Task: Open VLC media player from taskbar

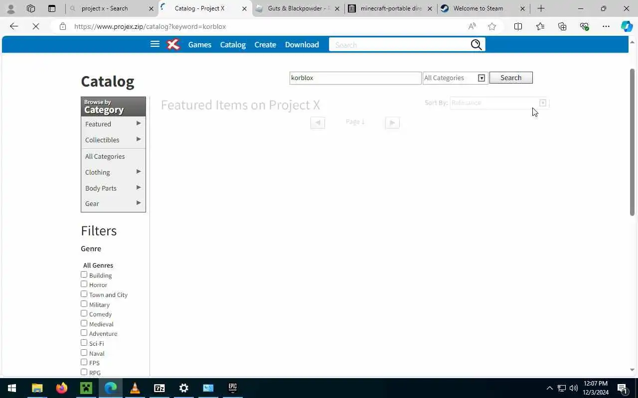Action: (135, 388)
